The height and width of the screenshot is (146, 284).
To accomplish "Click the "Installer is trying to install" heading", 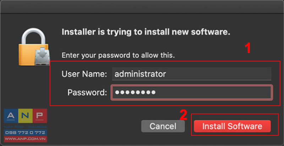I will (146, 32).
